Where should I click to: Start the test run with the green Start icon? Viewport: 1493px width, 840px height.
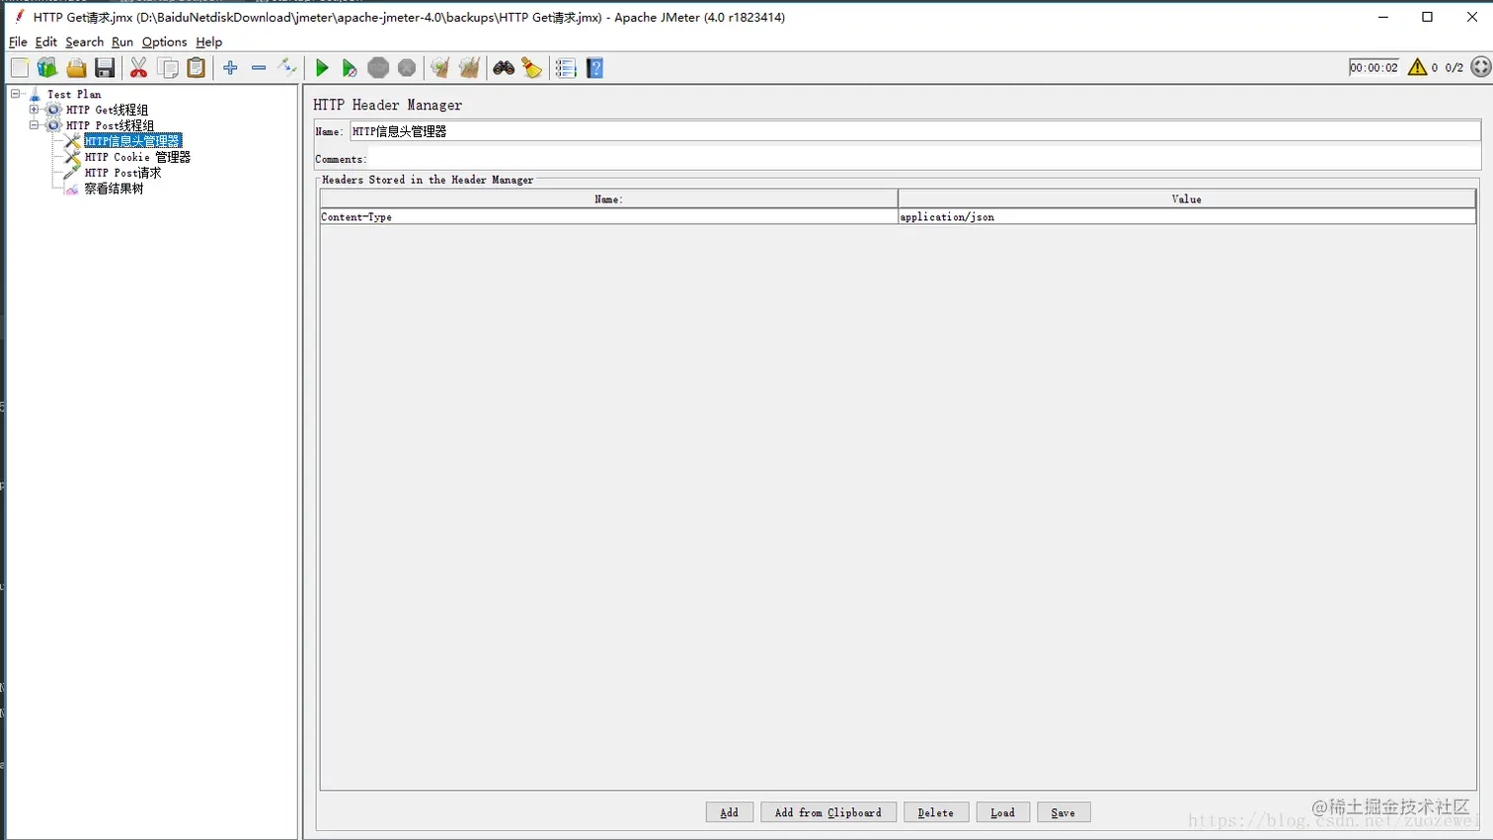(322, 67)
